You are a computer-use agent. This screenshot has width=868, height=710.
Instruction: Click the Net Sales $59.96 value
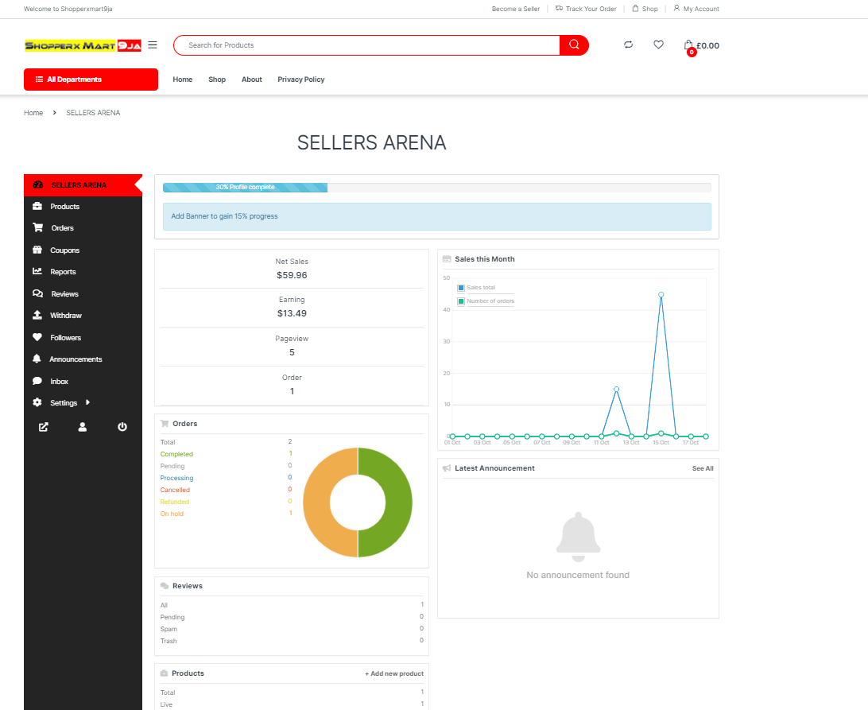tap(292, 275)
